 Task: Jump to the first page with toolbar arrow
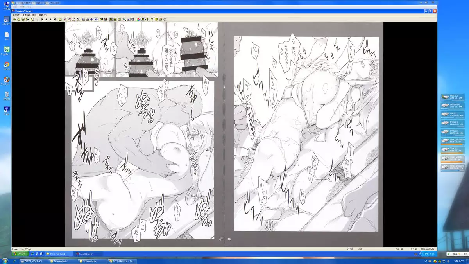click(x=42, y=19)
